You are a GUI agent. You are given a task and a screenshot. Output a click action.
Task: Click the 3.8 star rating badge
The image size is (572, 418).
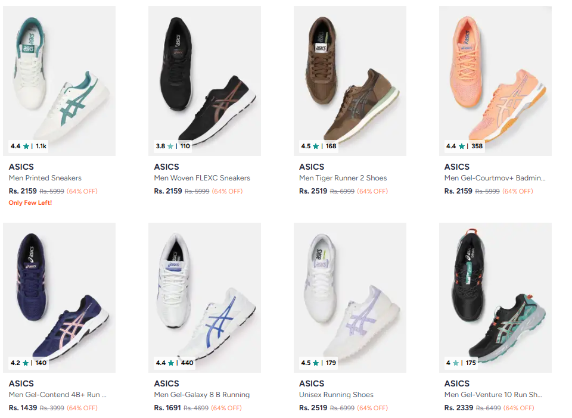click(x=173, y=146)
